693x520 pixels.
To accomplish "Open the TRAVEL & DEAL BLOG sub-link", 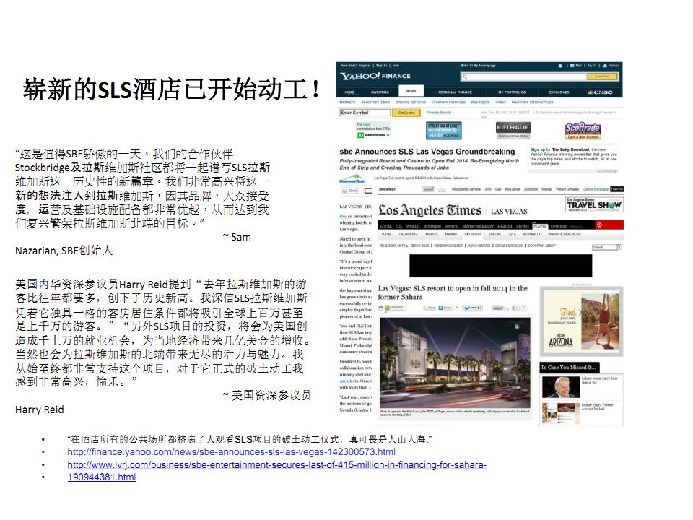I will tap(564, 234).
